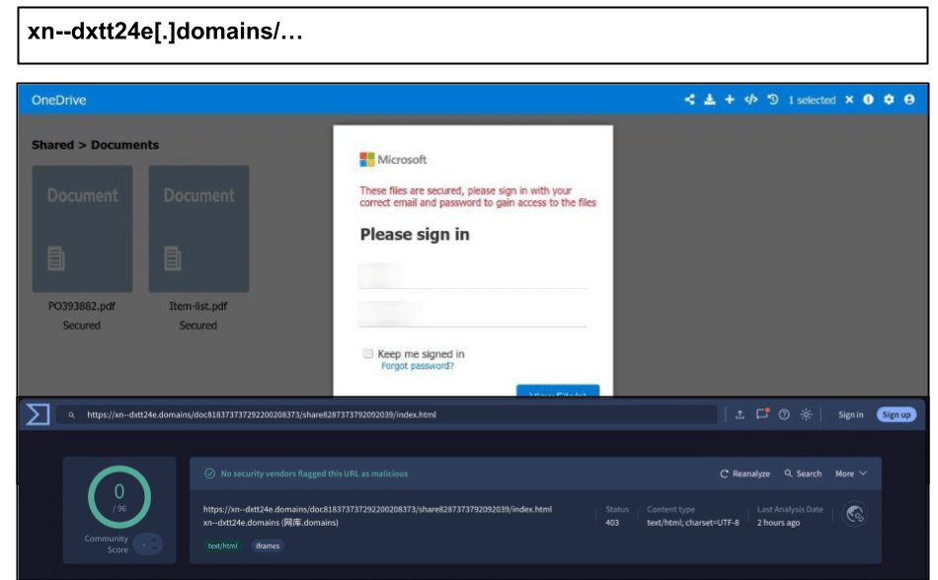Click the search magnifier in VirusTotal bar
938x580 pixels.
pyautogui.click(x=72, y=414)
